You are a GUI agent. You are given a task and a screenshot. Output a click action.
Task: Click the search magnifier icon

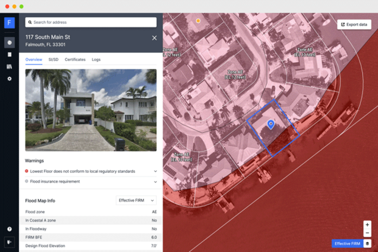(x=30, y=23)
